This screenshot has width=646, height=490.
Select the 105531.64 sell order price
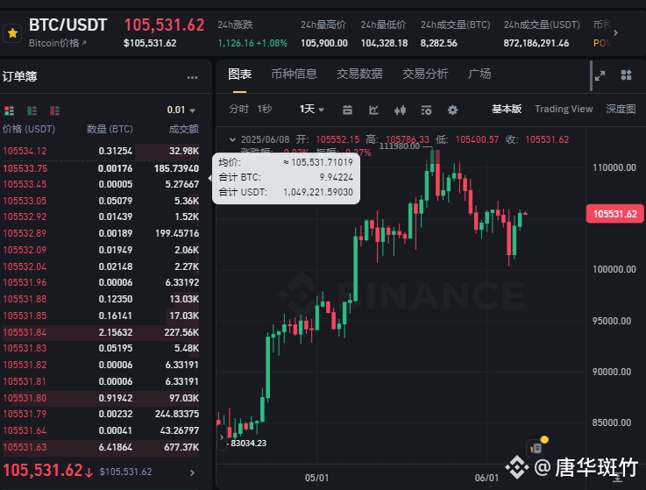pyautogui.click(x=25, y=430)
